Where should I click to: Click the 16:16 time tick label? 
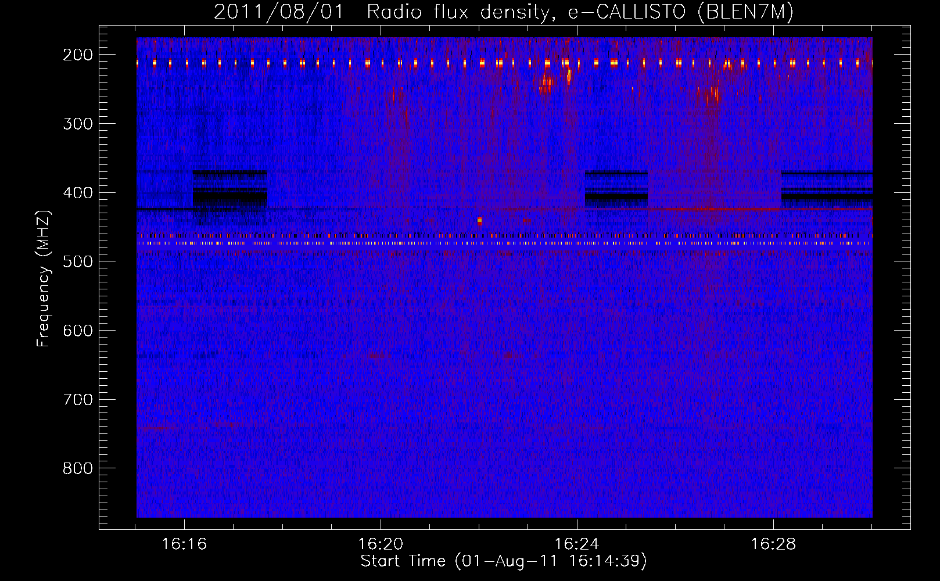point(184,544)
